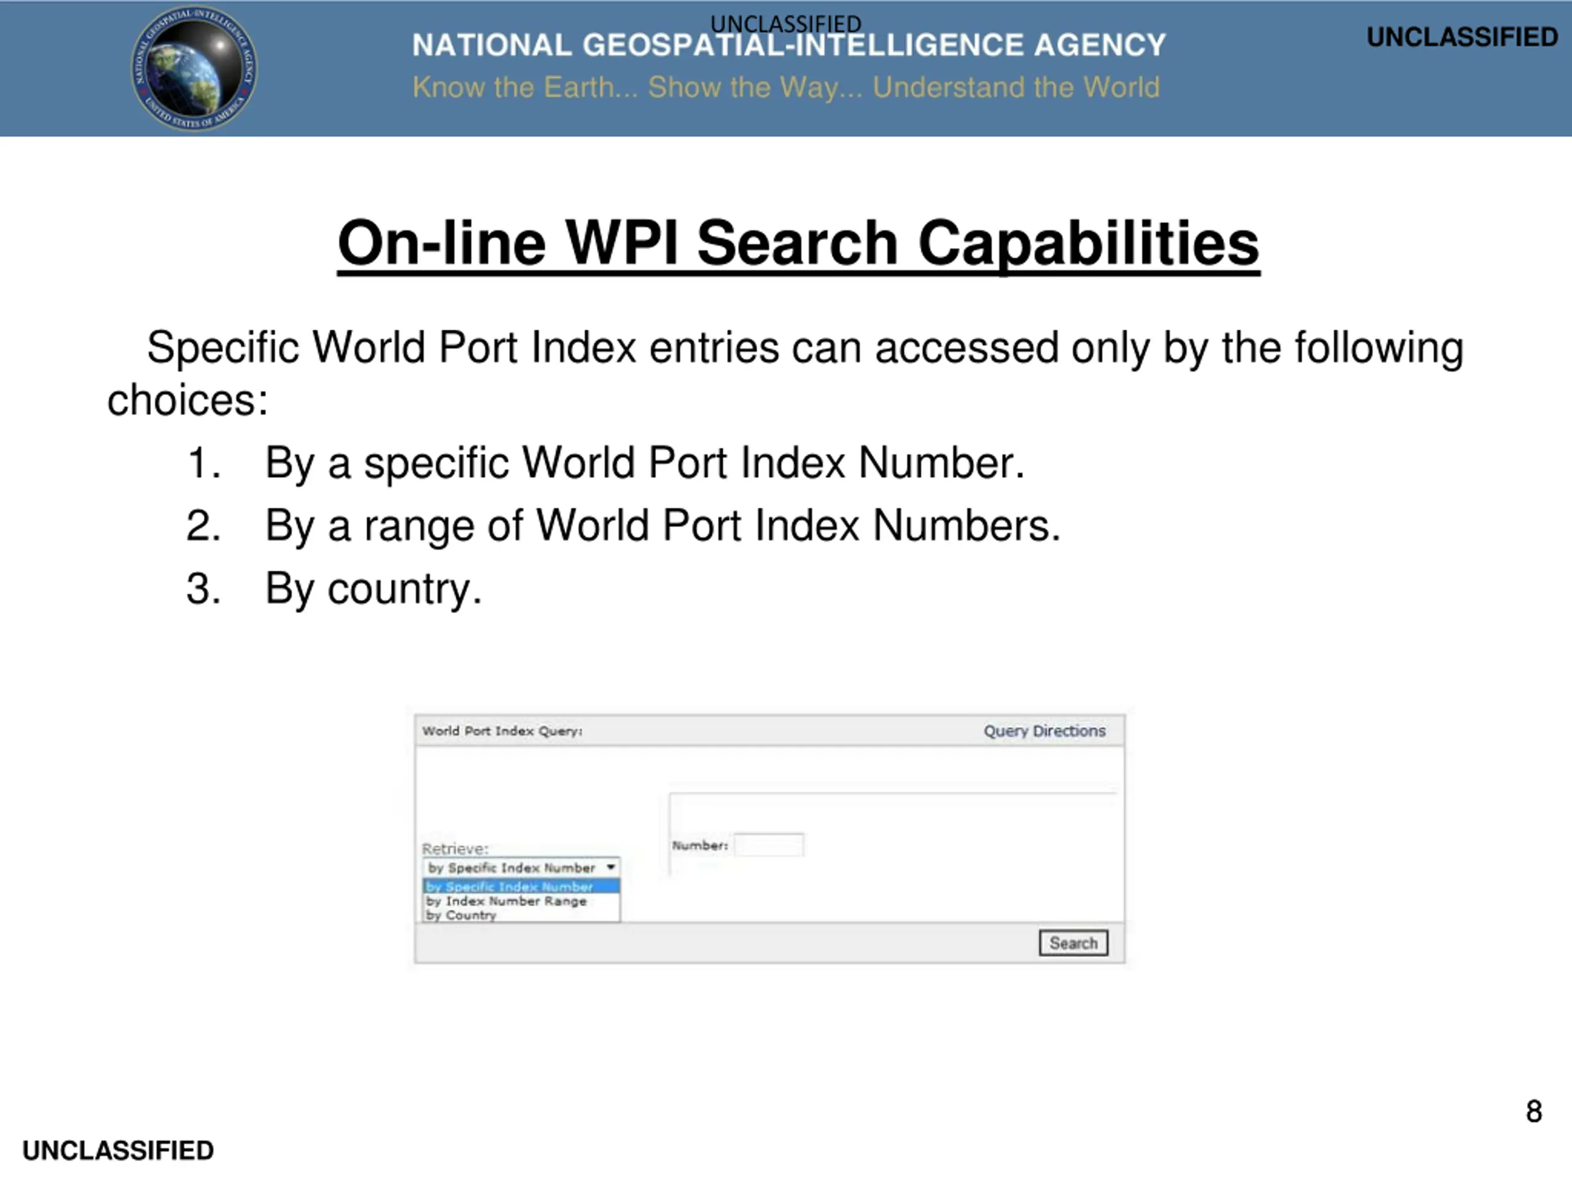Pick 'by Country' from the list
This screenshot has height=1179, width=1572.
coord(521,914)
